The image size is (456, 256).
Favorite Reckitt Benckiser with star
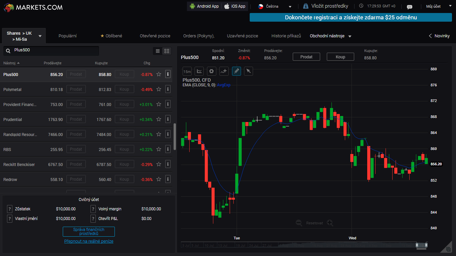point(159,164)
